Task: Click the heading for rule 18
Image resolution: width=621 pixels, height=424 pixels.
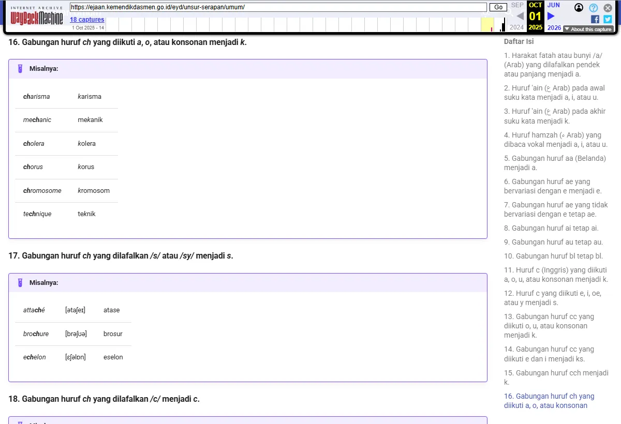Action: [x=104, y=399]
